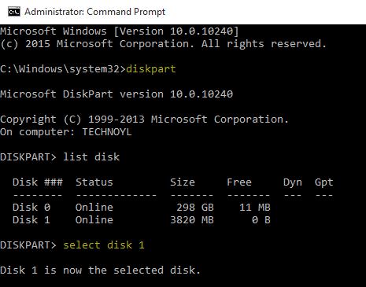Image resolution: width=366 pixels, height=287 pixels.
Task: Click the Size column header
Action: (183, 182)
